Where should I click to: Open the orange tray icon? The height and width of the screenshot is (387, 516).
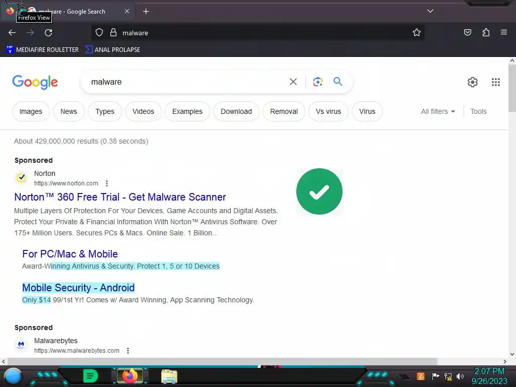[421, 376]
